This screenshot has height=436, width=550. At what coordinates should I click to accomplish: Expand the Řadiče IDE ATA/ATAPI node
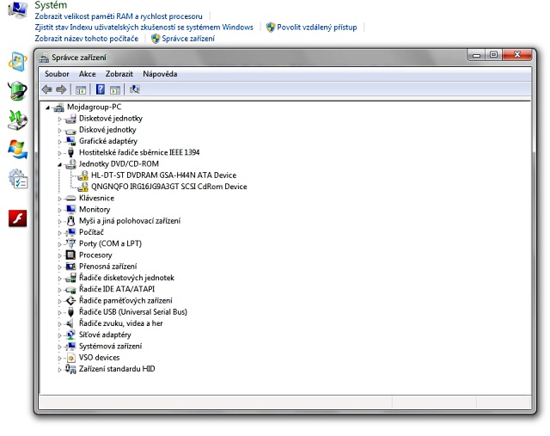[59, 290]
